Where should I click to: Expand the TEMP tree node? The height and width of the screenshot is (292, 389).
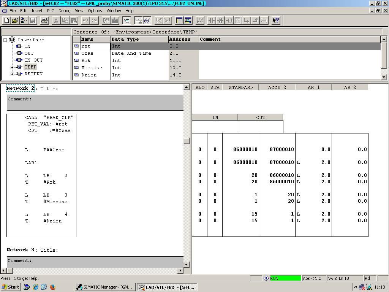click(x=12, y=67)
